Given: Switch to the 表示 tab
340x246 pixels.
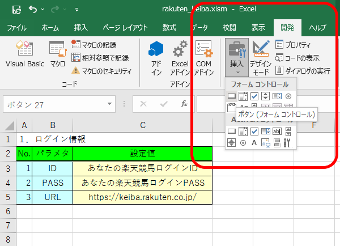Looking at the screenshot, I should click(x=258, y=28).
